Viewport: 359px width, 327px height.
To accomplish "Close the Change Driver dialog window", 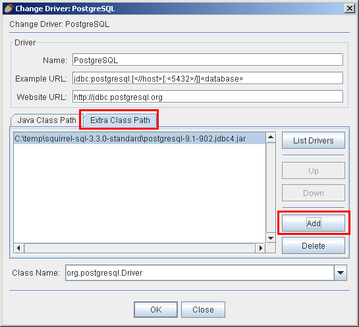I will 350,9.
